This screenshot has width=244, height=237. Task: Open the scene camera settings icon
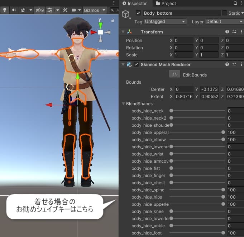[x=75, y=10]
